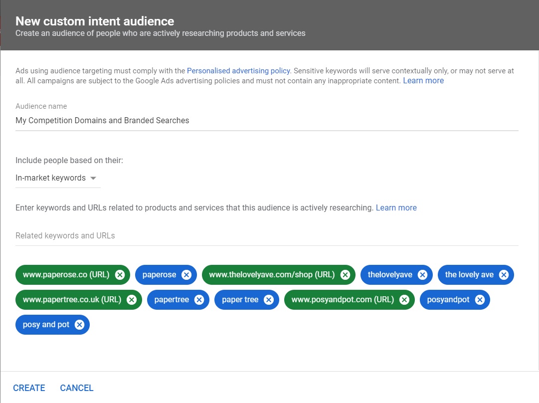This screenshot has width=539, height=403.
Task: Click 'Include people based on their:' label
Action: (x=69, y=161)
